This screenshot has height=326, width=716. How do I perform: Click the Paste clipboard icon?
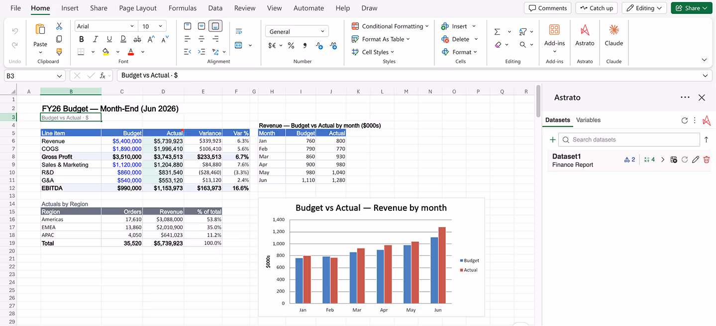[40, 29]
